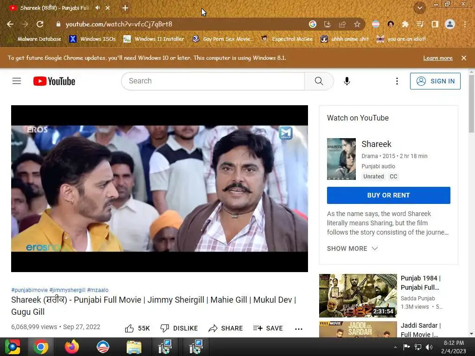
Task: Mute the tab audio speaker icon
Action: pos(97,8)
